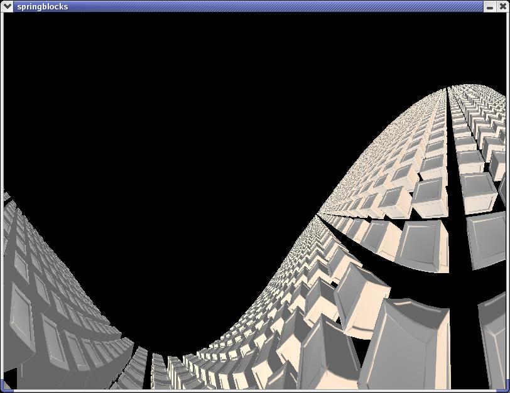The width and height of the screenshot is (510, 393).
Task: Click the springblocks title text
Action: coord(43,6)
